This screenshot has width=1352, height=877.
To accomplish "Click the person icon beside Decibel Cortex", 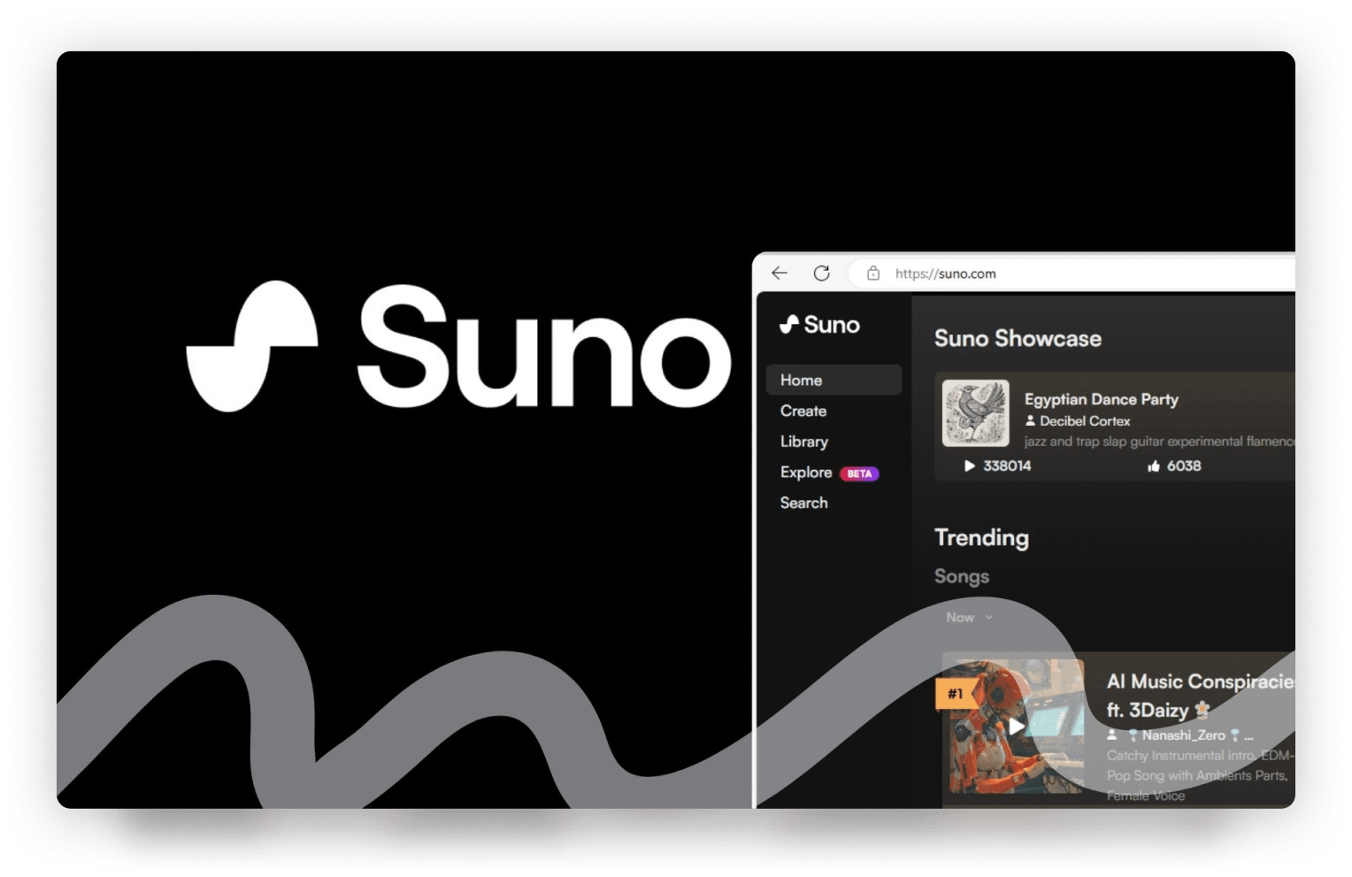I will tap(1031, 421).
